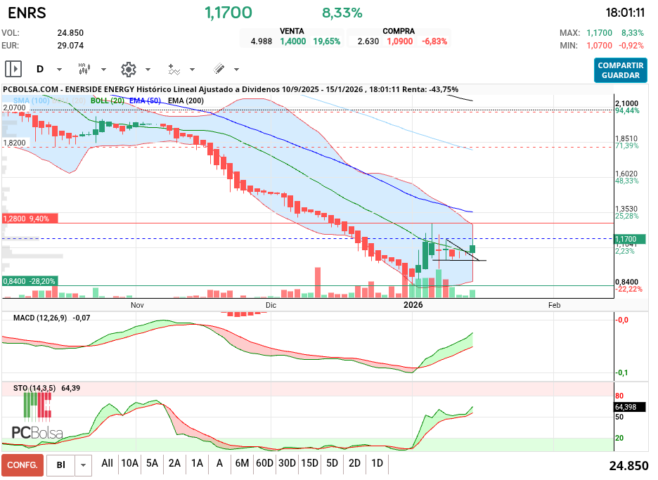
Task: Open the chart settings gear icon
Action: [x=129, y=70]
